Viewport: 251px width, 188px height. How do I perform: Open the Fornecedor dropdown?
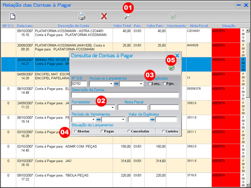(112, 107)
